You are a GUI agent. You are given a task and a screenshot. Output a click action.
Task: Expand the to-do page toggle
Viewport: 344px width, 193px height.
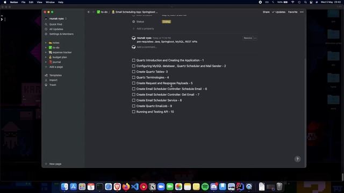pos(46,48)
